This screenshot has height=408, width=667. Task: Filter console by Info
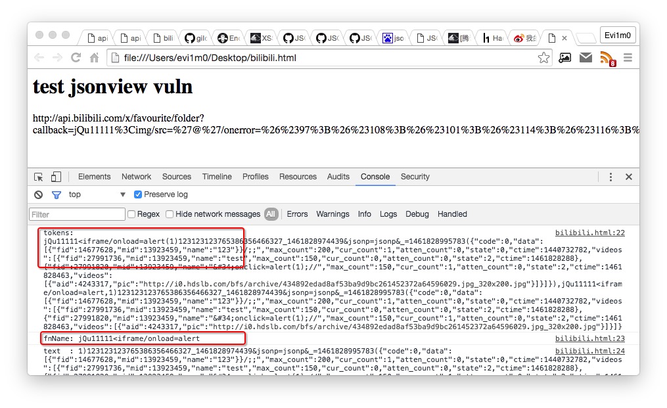364,214
